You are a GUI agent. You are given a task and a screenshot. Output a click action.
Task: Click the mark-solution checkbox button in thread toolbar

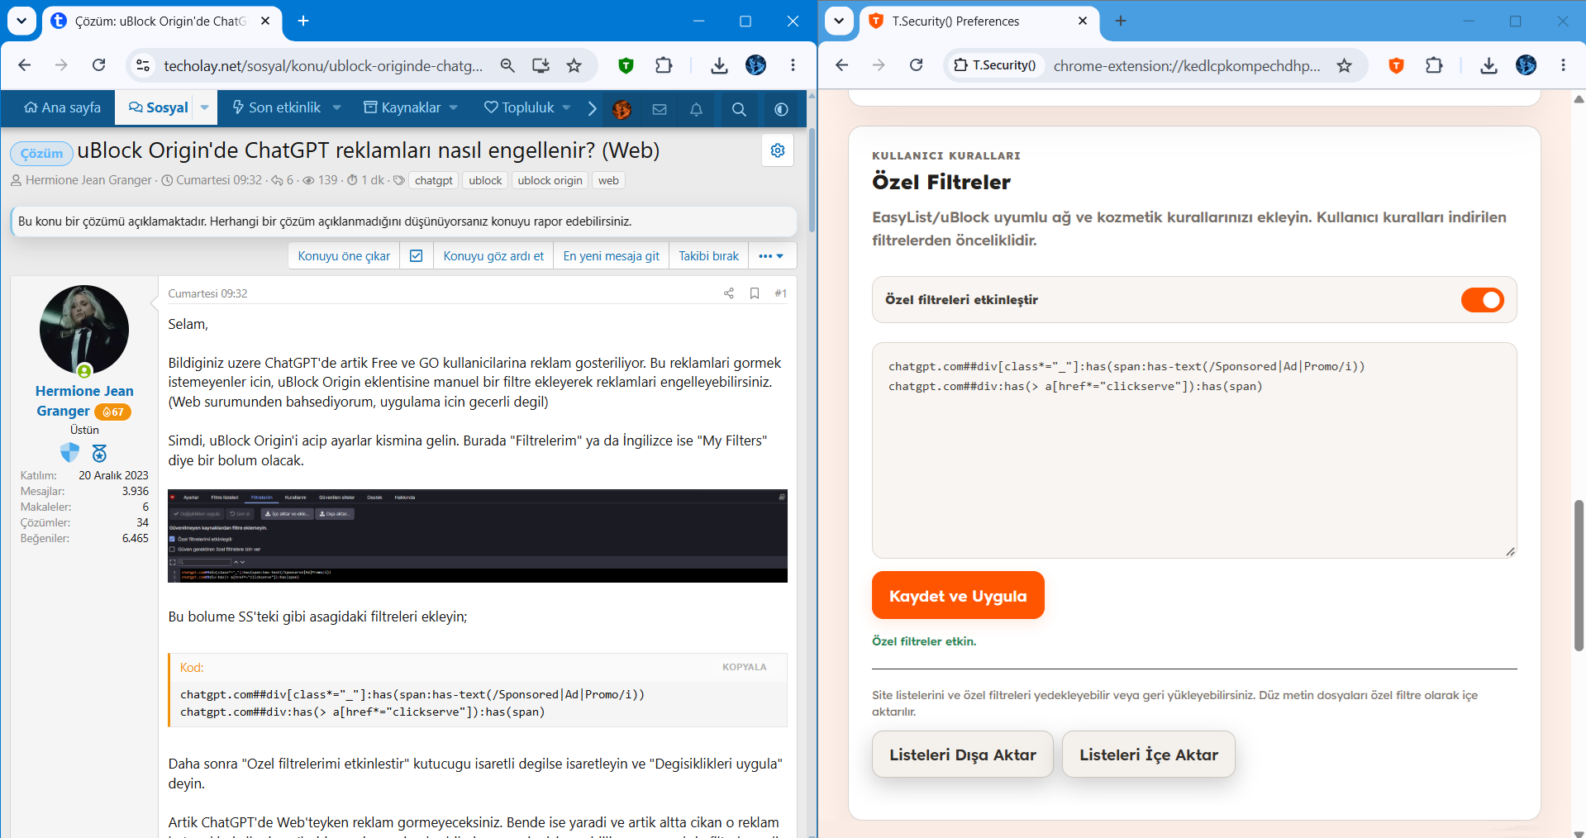coord(417,256)
